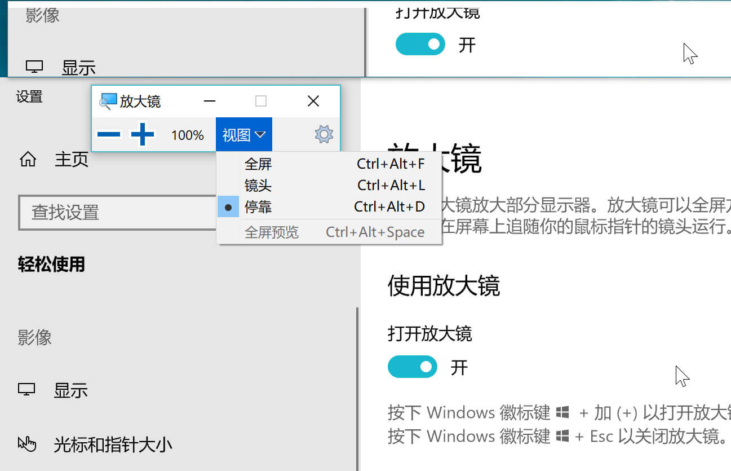The width and height of the screenshot is (731, 471).
Task: Open Magnifier options via the gear icon
Action: (324, 135)
